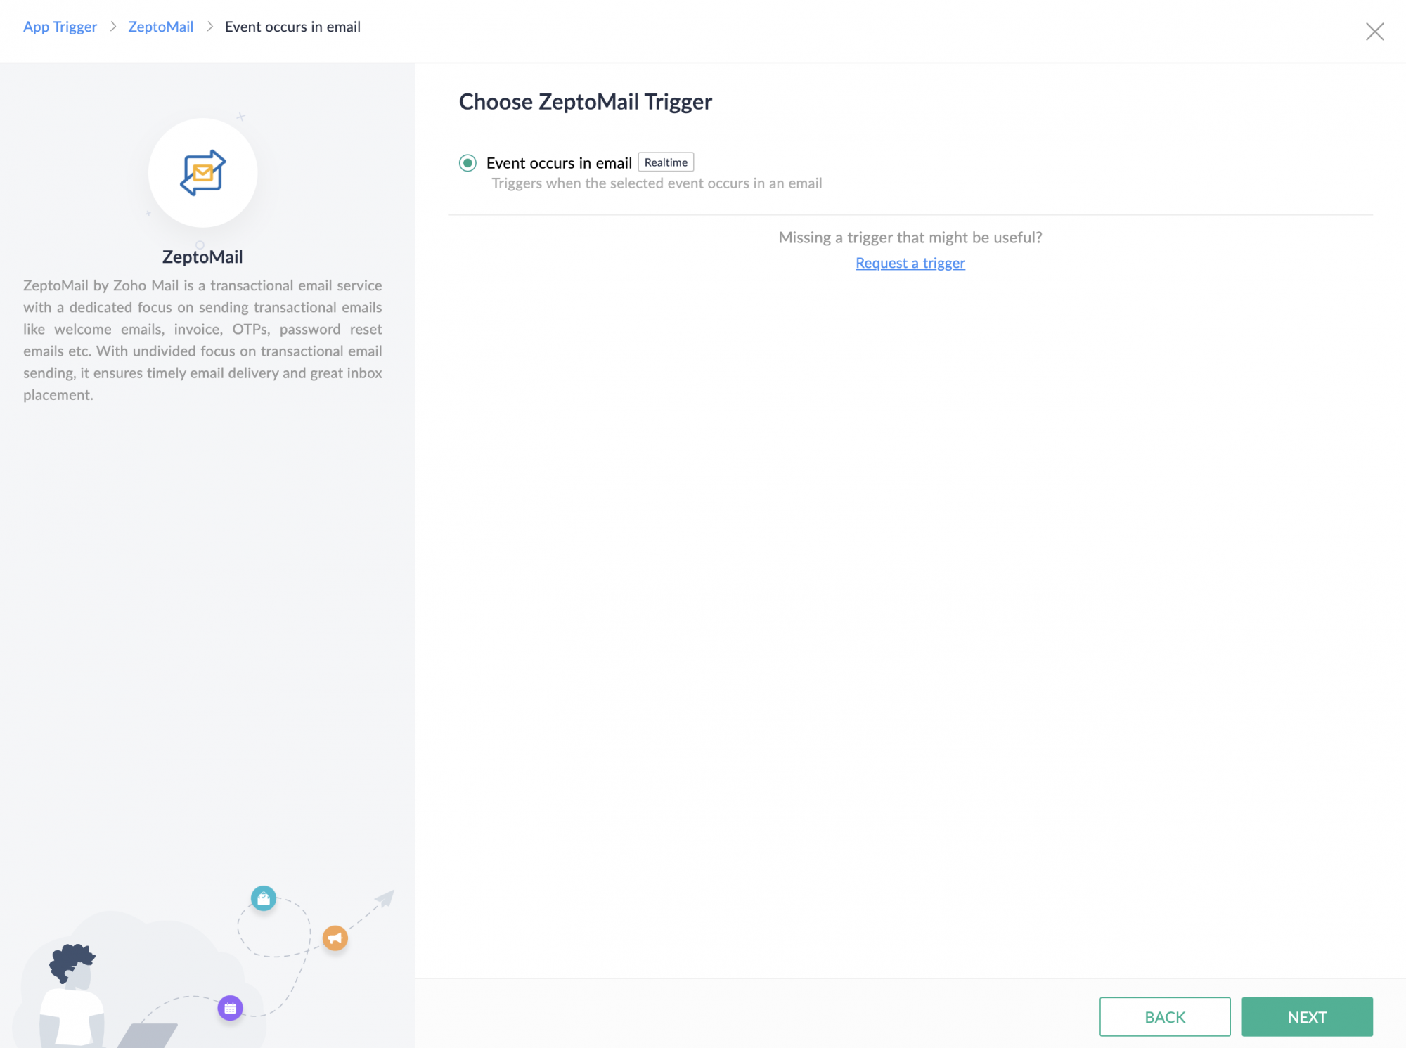This screenshot has height=1048, width=1406.
Task: Click the chevron after ZeptoMail breadcrumb
Action: pyautogui.click(x=209, y=27)
